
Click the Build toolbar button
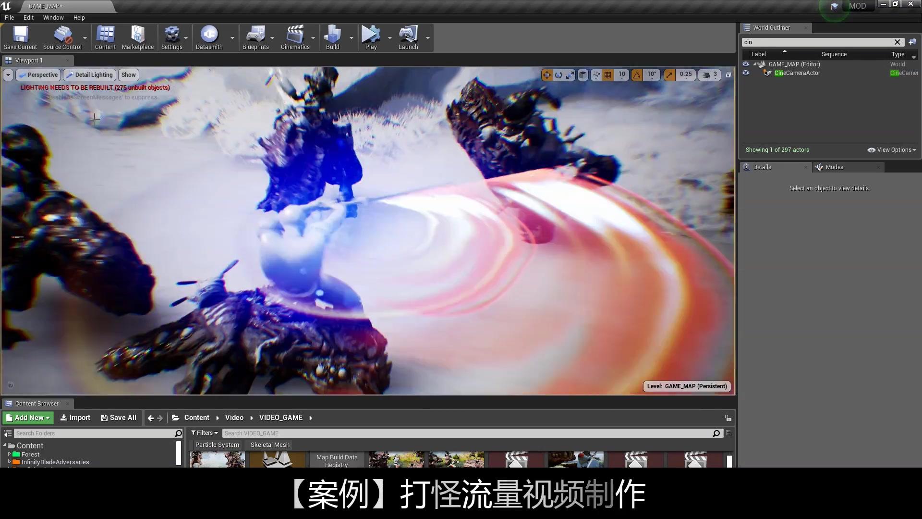(x=332, y=38)
